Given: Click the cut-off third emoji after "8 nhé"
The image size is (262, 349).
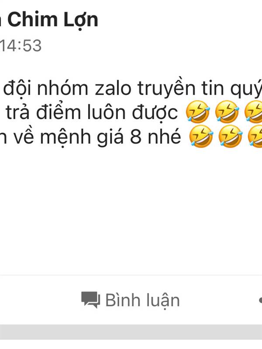Looking at the screenshot, I should 255,136.
